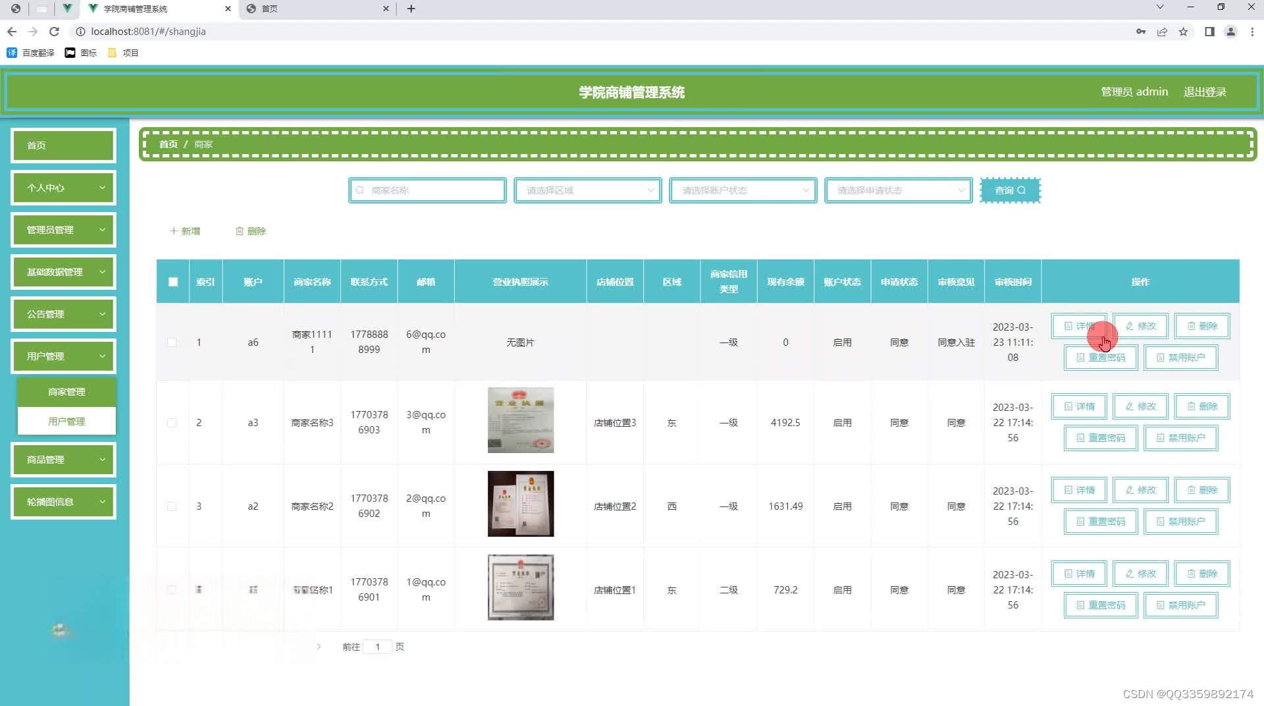Click 修改 for merchant a6
This screenshot has height=706, width=1264.
1141,326
